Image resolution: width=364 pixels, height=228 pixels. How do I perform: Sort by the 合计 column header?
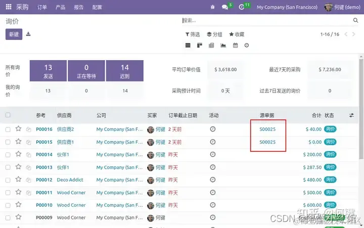[316, 115]
